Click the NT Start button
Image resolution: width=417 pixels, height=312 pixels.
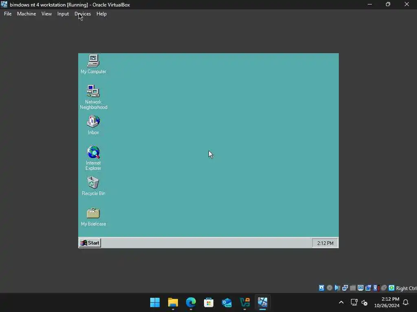click(x=90, y=243)
